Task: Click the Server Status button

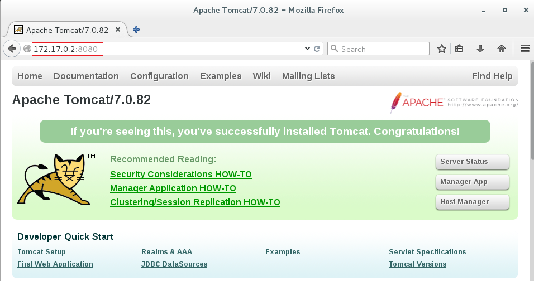Action: (472, 162)
